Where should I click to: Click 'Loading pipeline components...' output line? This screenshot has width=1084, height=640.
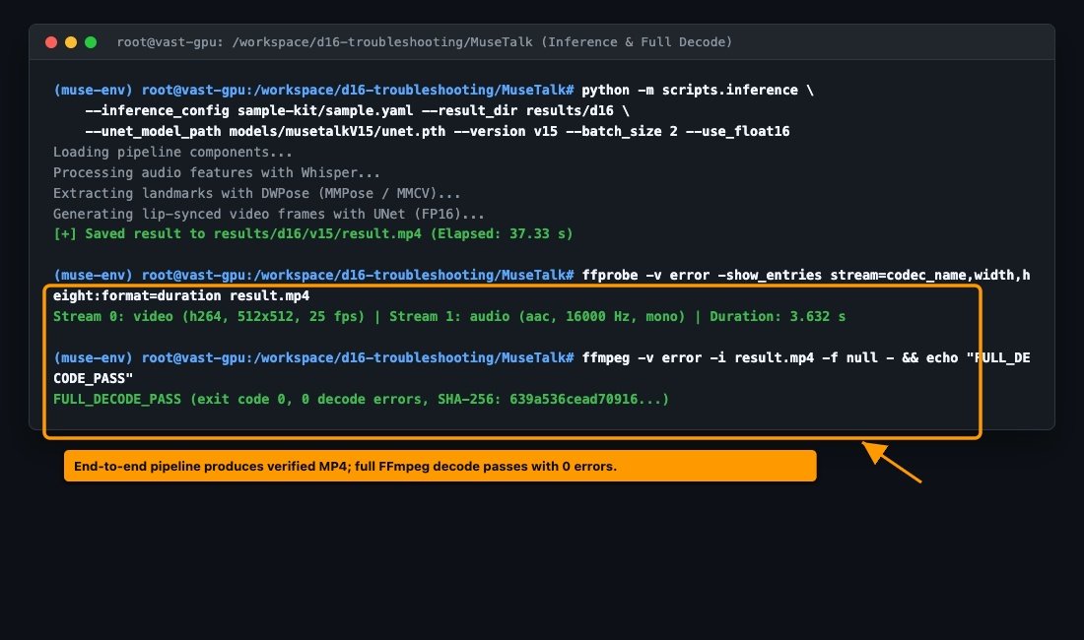click(172, 152)
